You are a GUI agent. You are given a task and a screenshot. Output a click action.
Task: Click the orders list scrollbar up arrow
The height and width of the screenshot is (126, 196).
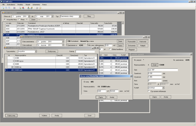click(x=122, y=23)
